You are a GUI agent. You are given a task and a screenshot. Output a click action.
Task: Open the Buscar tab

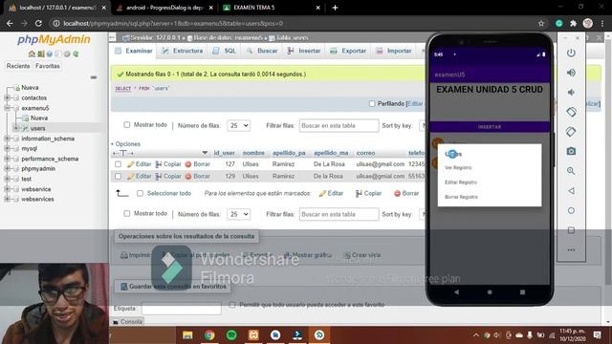[262, 51]
